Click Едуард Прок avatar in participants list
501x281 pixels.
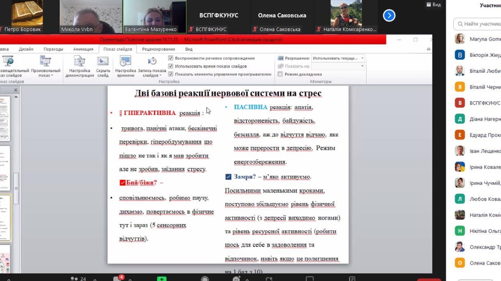point(460,135)
